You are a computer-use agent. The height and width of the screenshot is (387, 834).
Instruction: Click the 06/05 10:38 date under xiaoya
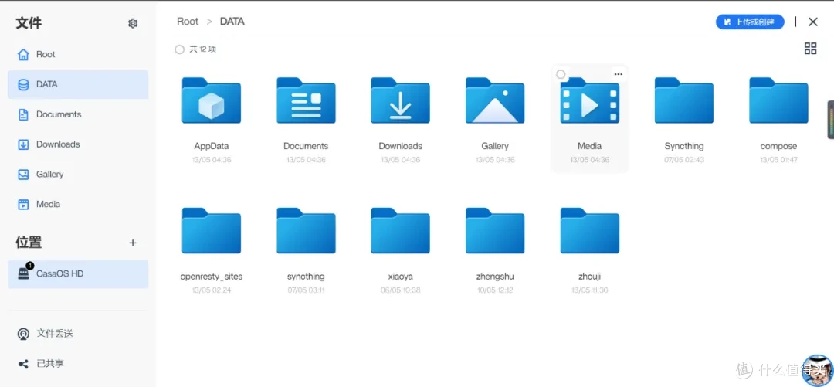(401, 290)
